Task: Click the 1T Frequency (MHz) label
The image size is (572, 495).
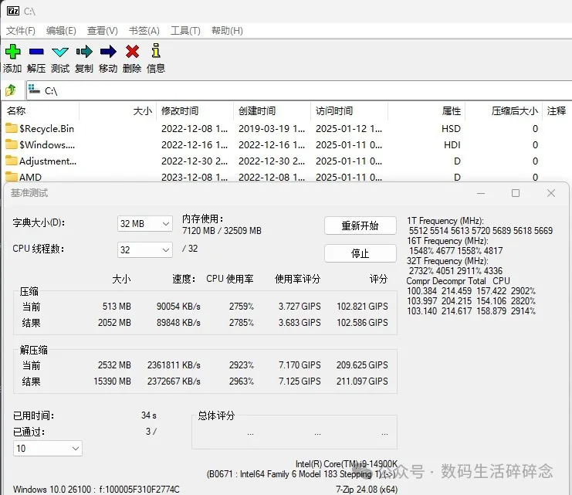Action: point(445,221)
